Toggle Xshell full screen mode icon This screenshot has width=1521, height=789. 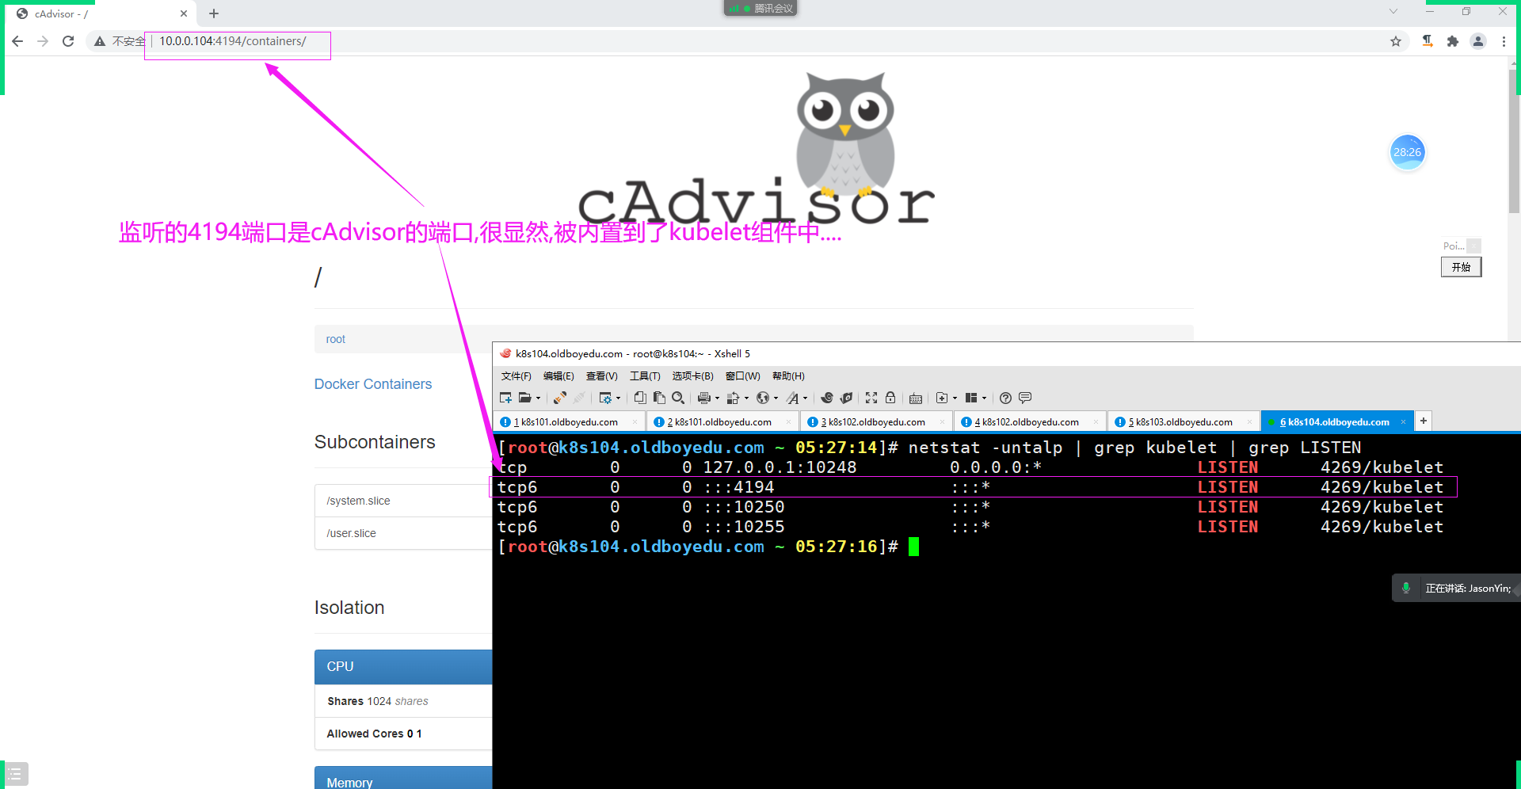pyautogui.click(x=871, y=398)
